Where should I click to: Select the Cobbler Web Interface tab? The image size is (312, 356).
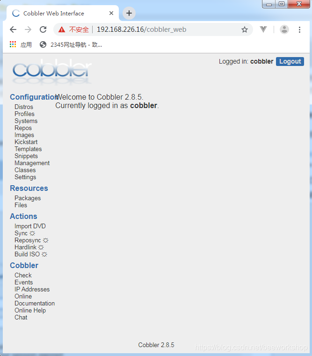pyautogui.click(x=62, y=14)
